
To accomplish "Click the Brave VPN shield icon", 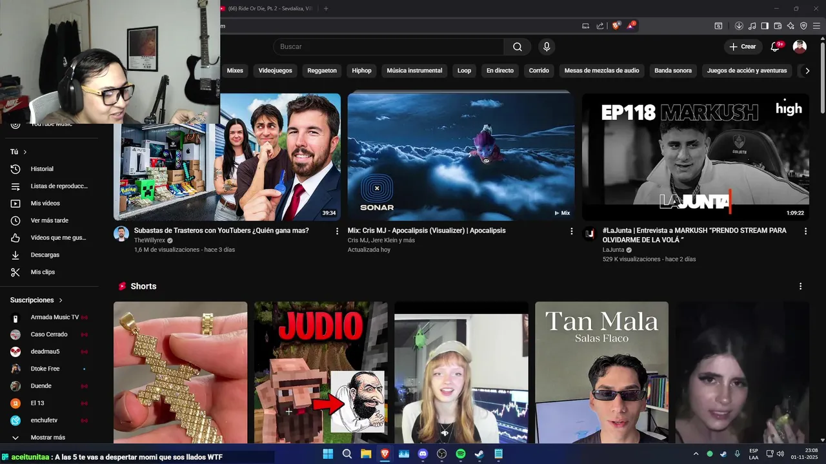I will click(x=803, y=26).
